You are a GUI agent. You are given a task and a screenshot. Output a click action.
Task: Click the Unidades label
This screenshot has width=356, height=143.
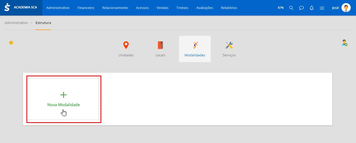point(126,55)
